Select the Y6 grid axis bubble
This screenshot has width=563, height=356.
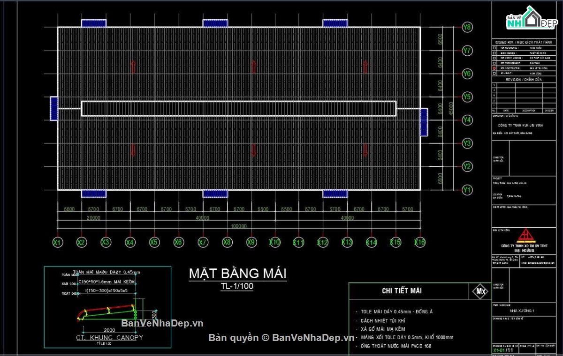pos(467,74)
